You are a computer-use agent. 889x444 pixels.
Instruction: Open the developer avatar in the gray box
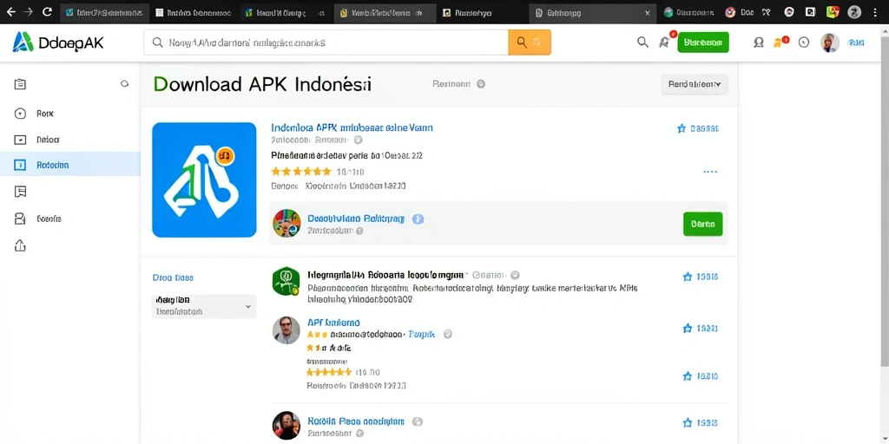(x=286, y=223)
